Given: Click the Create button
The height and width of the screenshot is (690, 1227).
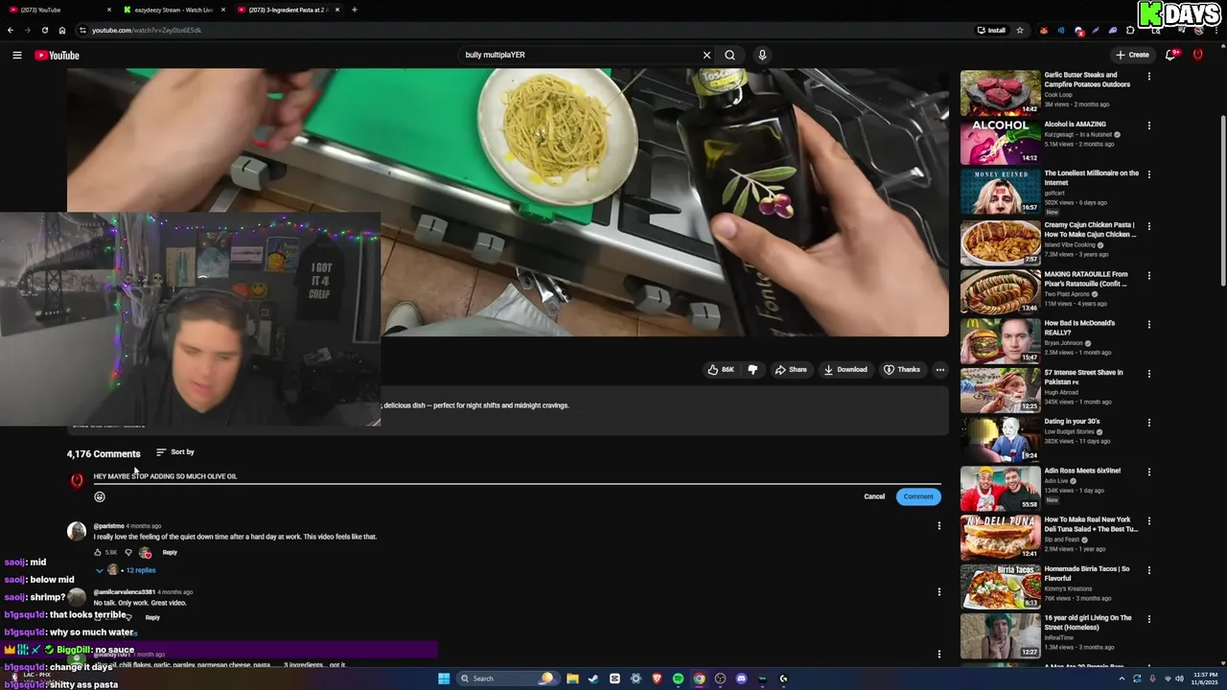Looking at the screenshot, I should pos(1132,55).
